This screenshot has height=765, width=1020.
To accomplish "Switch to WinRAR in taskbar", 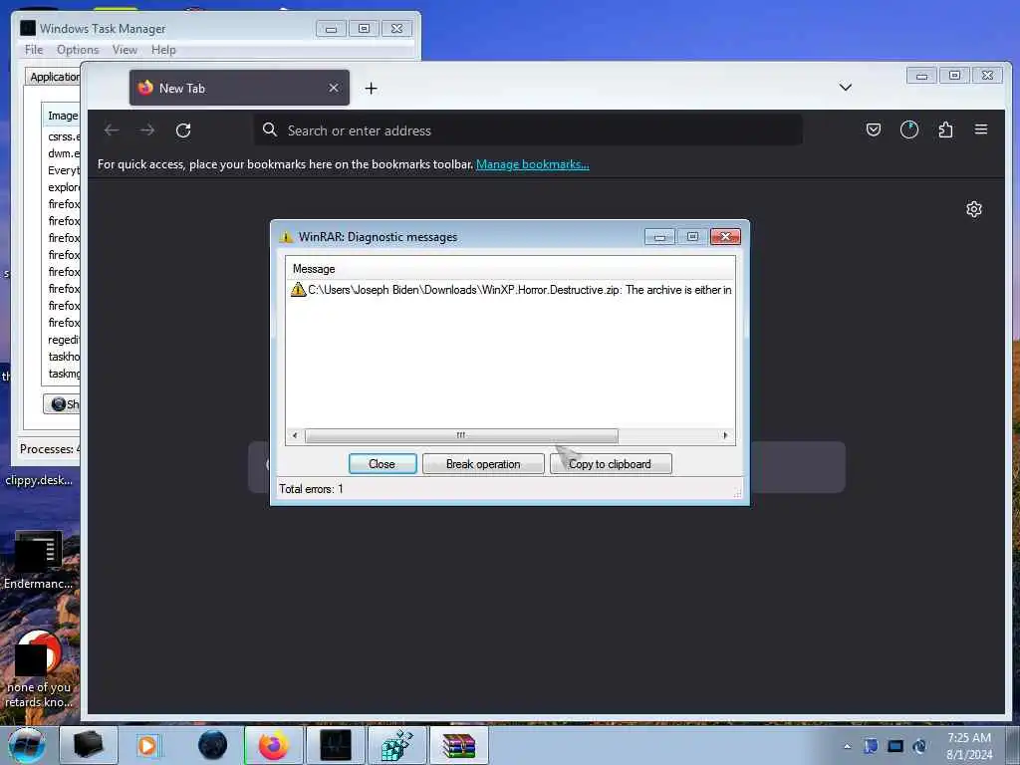I will tap(458, 745).
